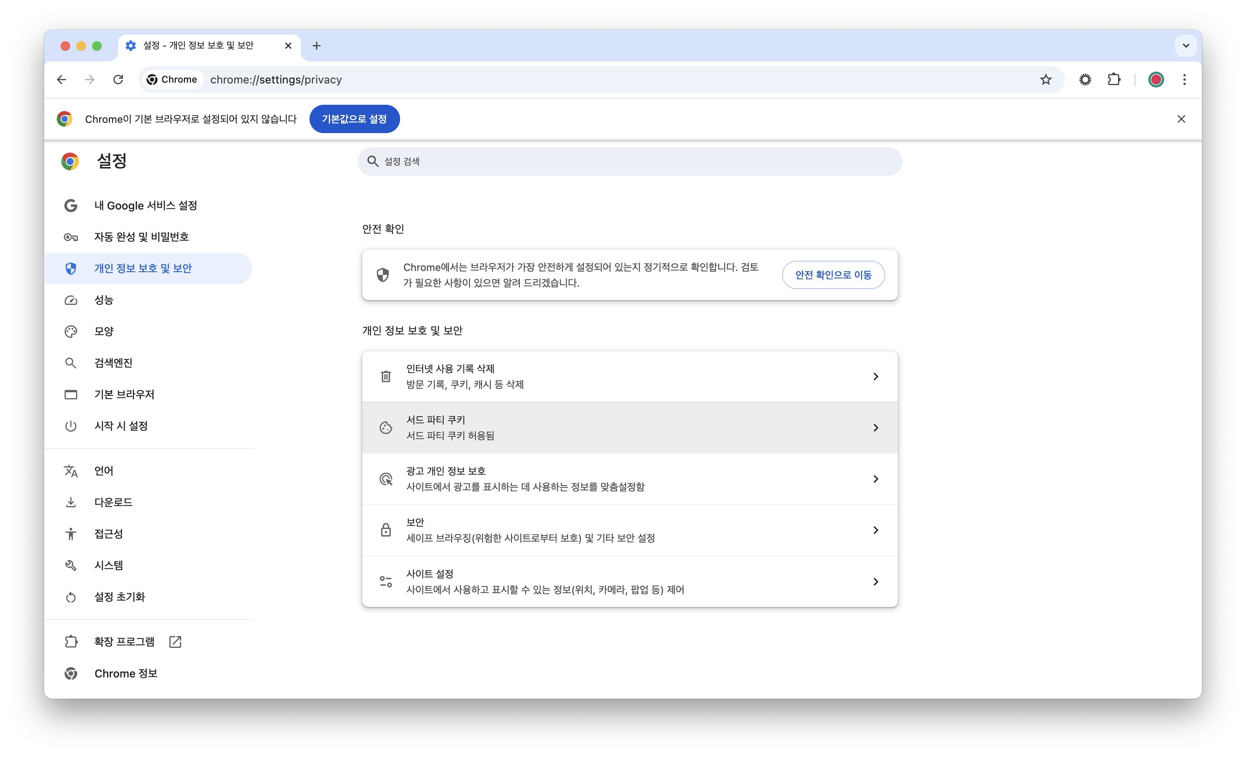Screen dimensions: 1246x757
Task: Open the profile avatar menu
Action: [x=1156, y=80]
